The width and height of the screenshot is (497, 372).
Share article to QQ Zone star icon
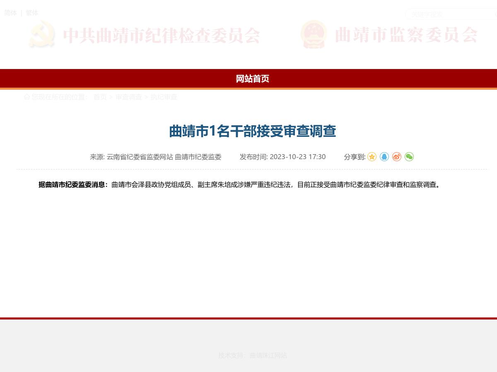[x=372, y=157]
